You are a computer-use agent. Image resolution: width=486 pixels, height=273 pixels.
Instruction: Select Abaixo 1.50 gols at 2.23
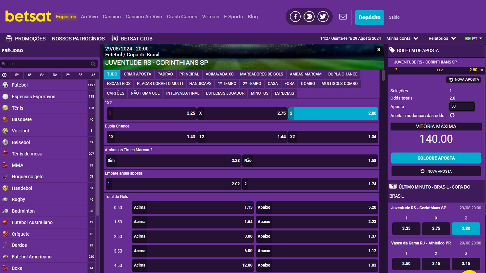[317, 222]
